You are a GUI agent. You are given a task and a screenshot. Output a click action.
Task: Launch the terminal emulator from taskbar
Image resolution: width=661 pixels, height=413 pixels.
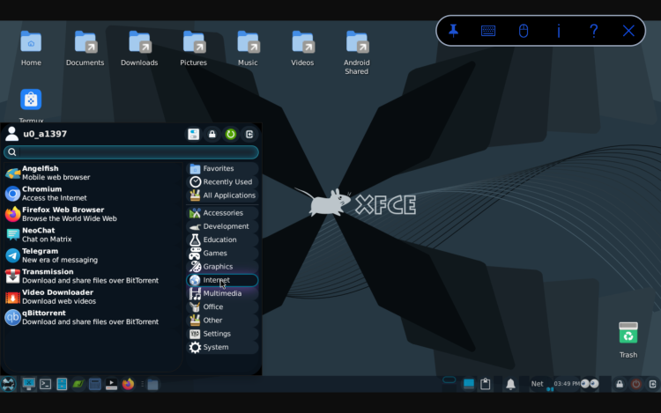46,384
